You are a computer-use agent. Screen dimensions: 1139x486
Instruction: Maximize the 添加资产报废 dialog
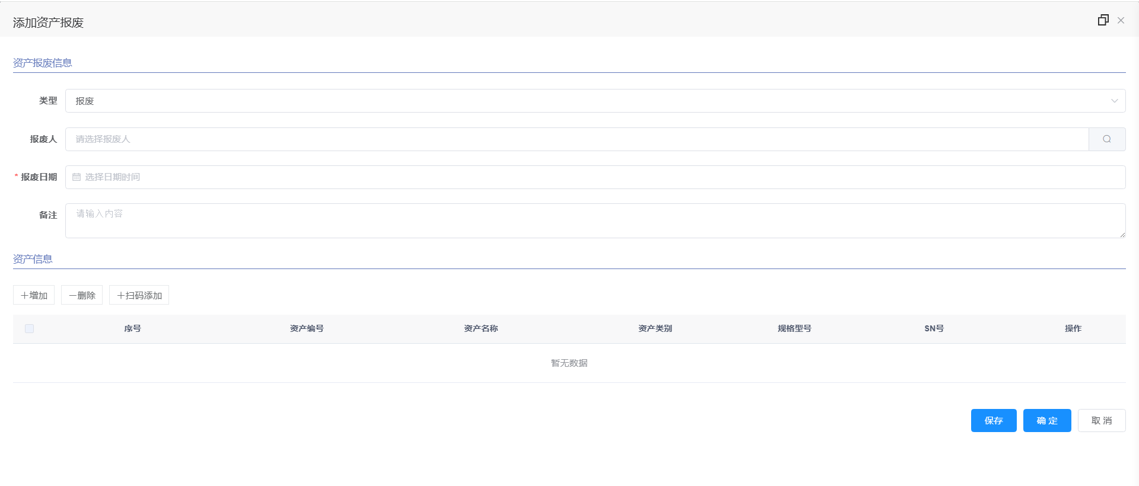(x=1103, y=20)
